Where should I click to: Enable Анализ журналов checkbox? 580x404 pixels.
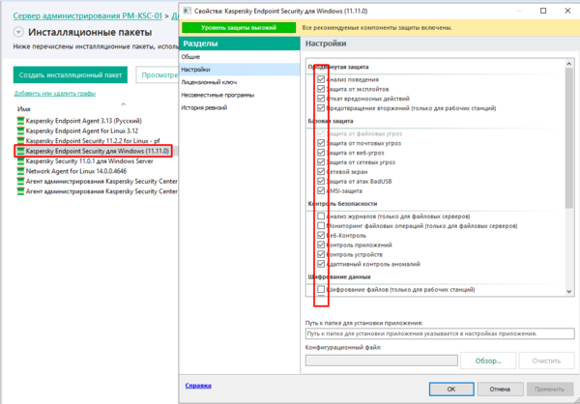point(321,216)
